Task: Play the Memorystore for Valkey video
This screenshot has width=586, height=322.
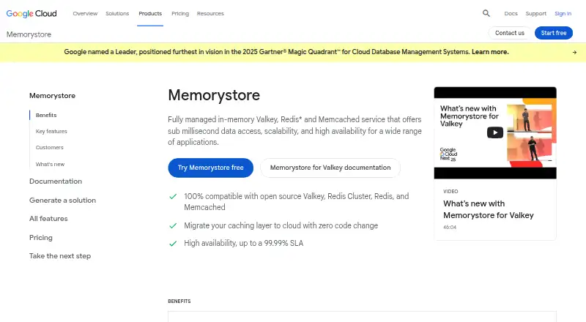Action: [495, 132]
